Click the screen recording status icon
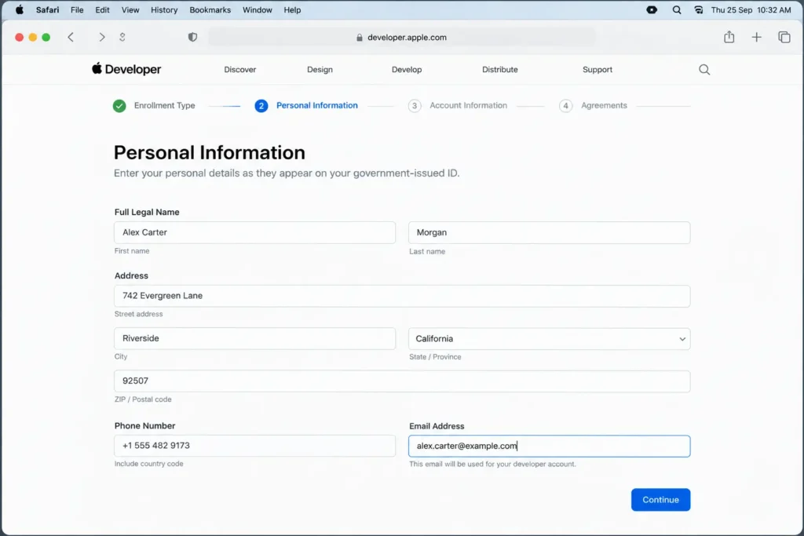 (652, 9)
